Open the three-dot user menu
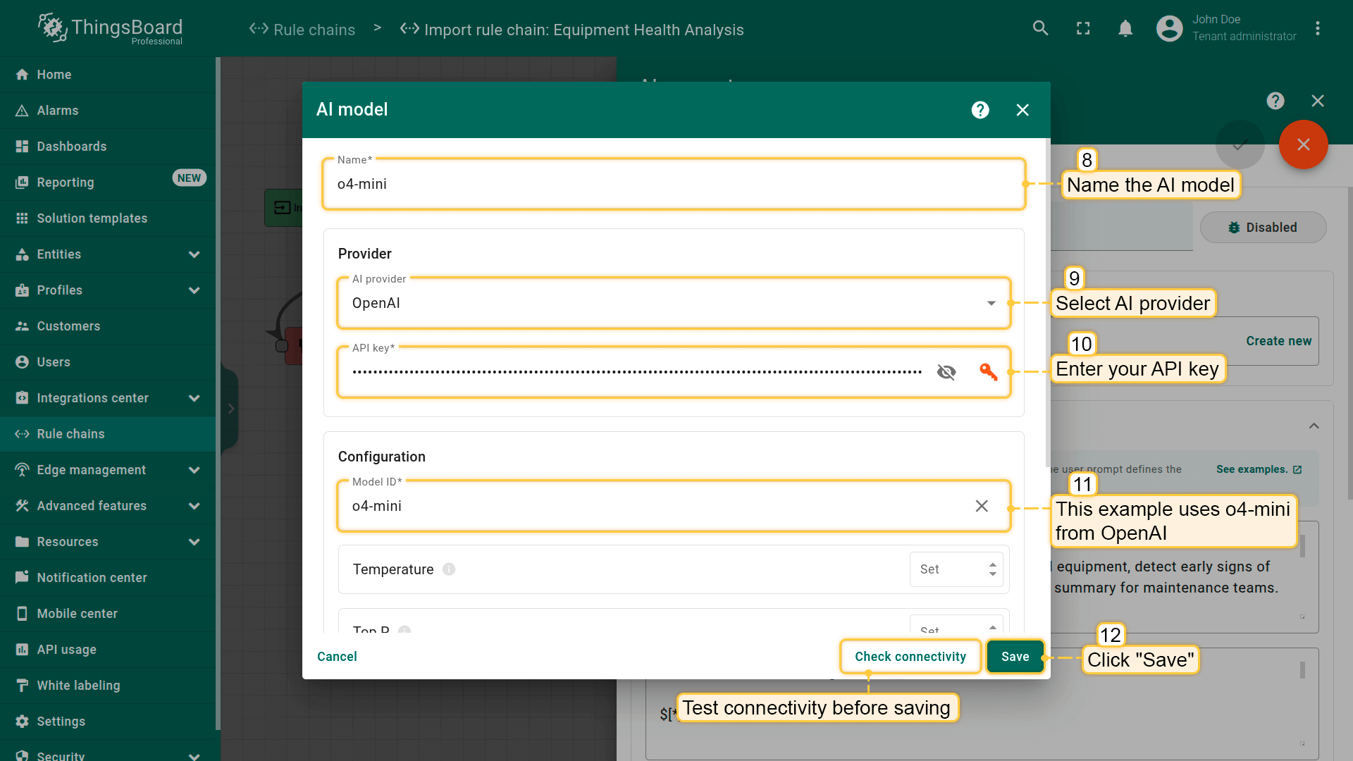 [x=1317, y=28]
